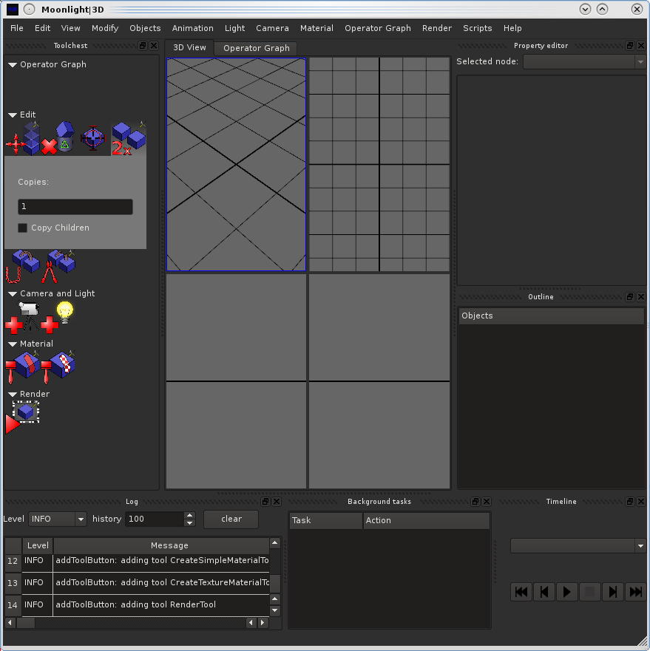
Task: Select the Create Texture Material checkered tool
Action: pyautogui.click(x=58, y=367)
